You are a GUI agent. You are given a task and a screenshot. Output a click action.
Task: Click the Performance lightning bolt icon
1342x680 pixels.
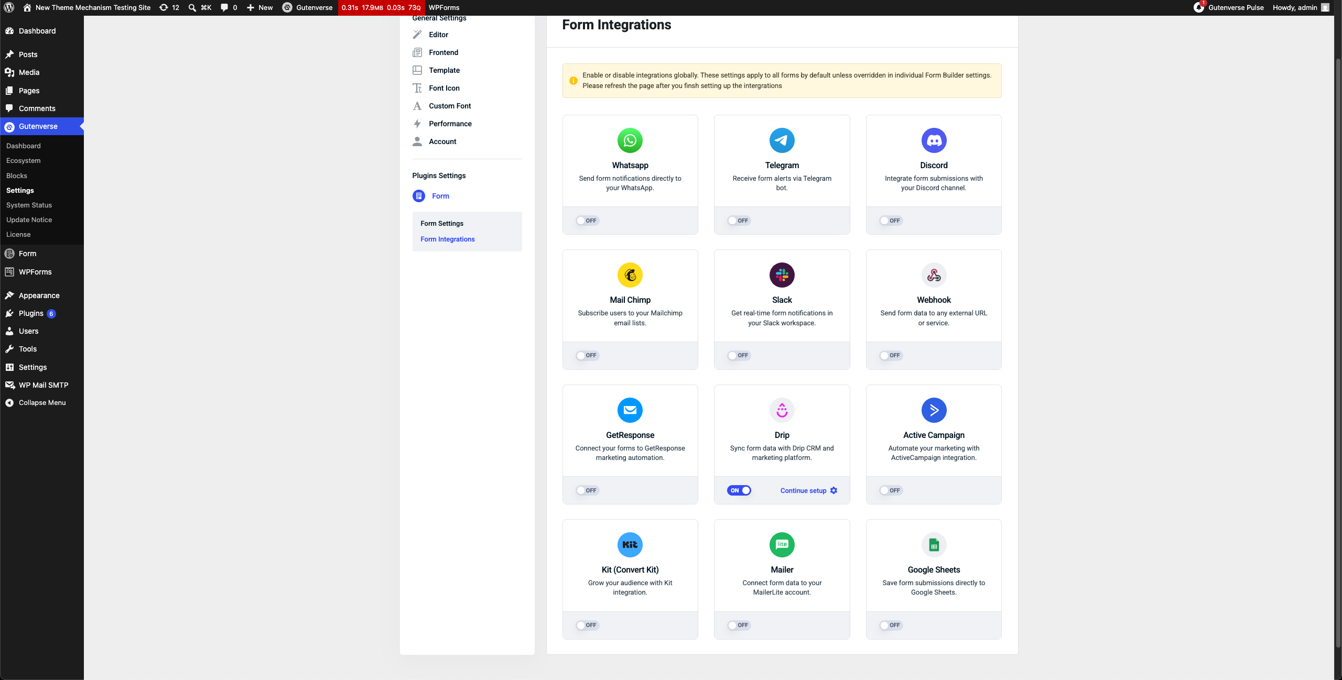(417, 124)
